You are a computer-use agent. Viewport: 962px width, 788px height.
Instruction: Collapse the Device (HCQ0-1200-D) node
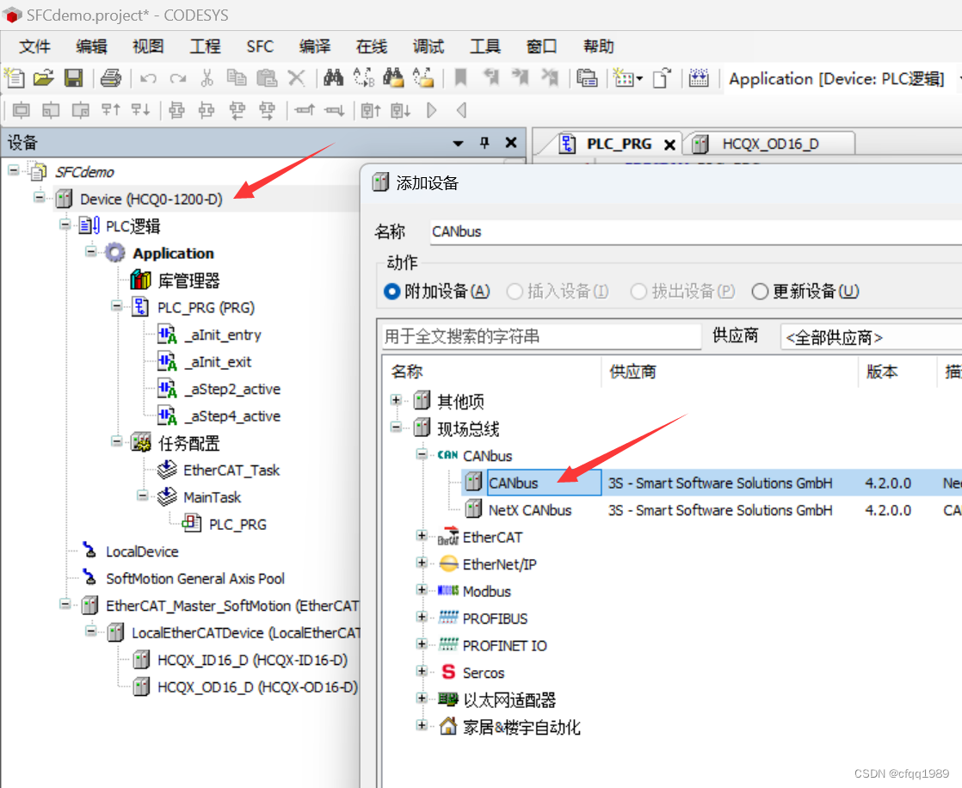point(40,198)
